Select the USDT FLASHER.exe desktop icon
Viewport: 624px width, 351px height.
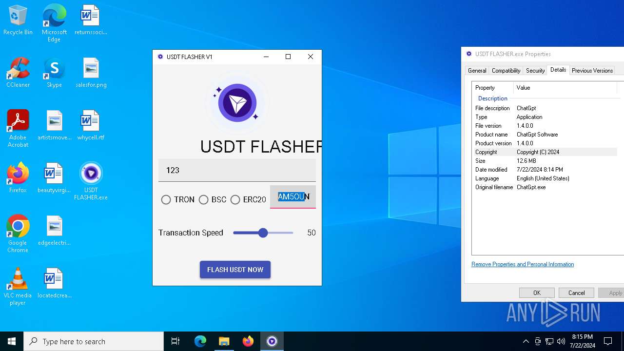(x=91, y=181)
